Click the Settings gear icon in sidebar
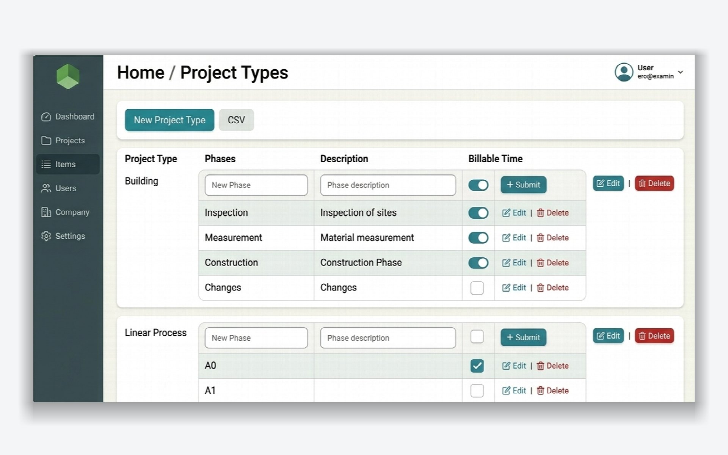The height and width of the screenshot is (455, 728). (46, 236)
